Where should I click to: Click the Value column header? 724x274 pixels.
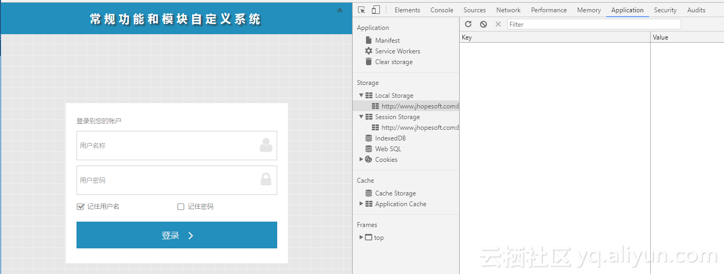[687, 37]
